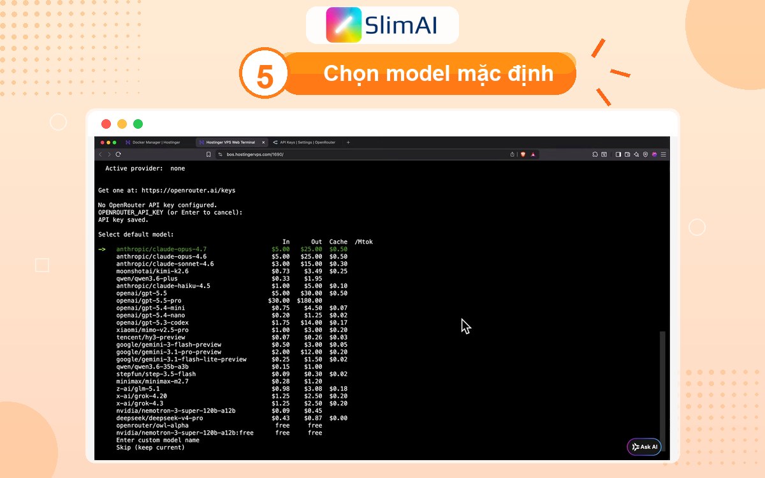This screenshot has height=478, width=765.
Task: Select nvidia/nemotron-3-super-120b-a12b:free model
Action: (x=185, y=433)
